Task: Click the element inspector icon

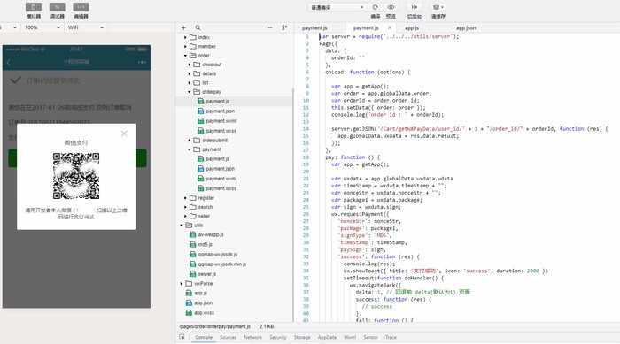Action: coord(182,337)
